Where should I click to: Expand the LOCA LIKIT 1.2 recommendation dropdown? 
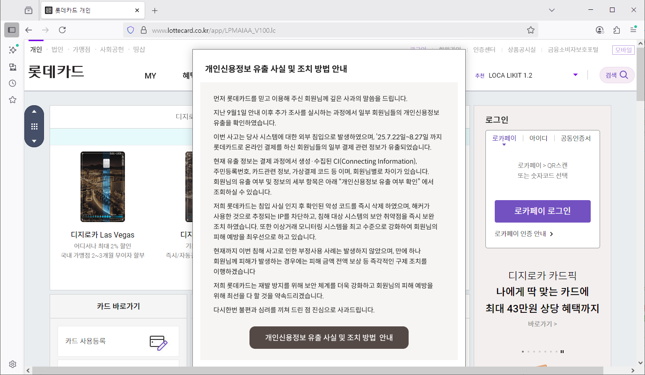(575, 75)
